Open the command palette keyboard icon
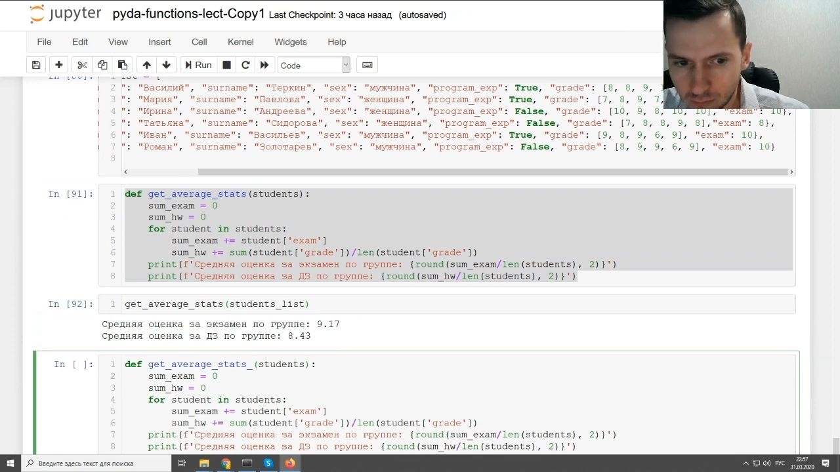 point(367,65)
